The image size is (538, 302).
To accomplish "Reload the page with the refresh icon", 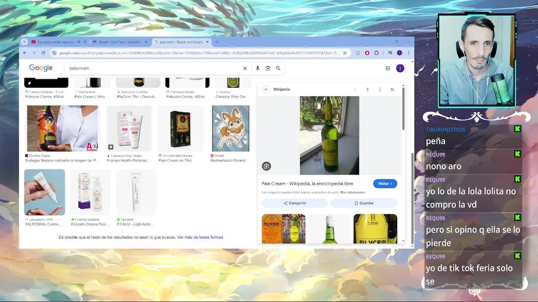I will point(43,53).
